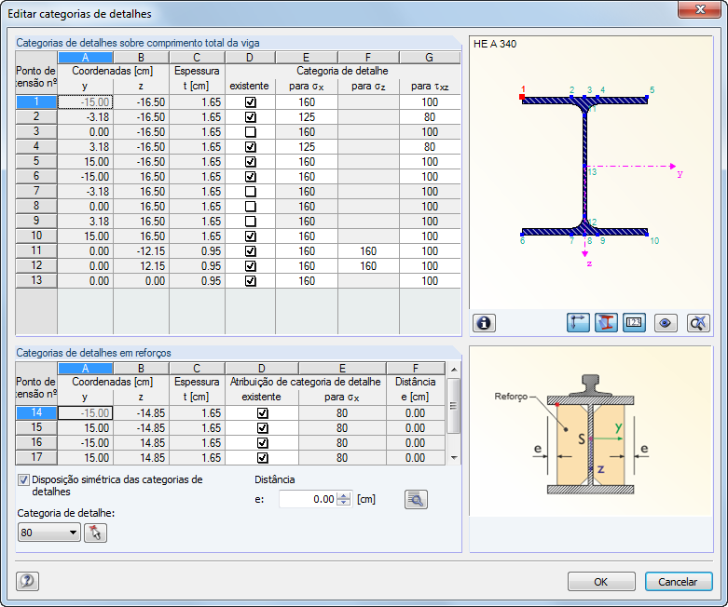Click y value 3.18 for point 9

[85, 222]
